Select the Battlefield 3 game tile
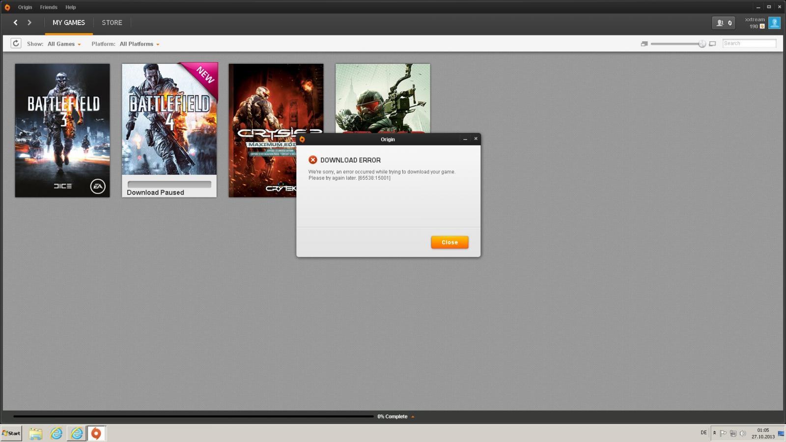 62,130
